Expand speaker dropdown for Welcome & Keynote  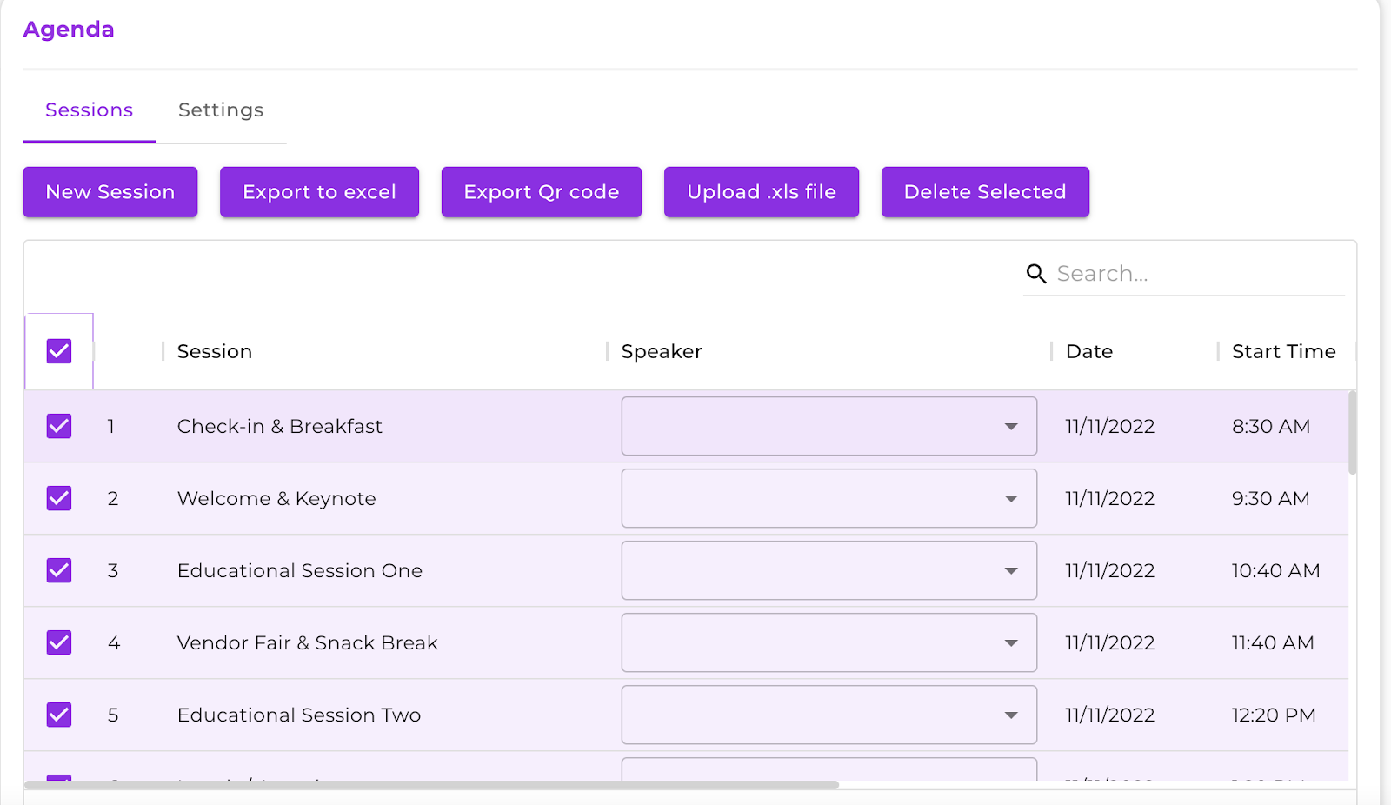coord(829,498)
